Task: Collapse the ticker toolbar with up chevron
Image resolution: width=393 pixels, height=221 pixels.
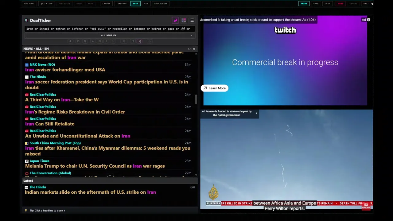Action: pos(150,41)
